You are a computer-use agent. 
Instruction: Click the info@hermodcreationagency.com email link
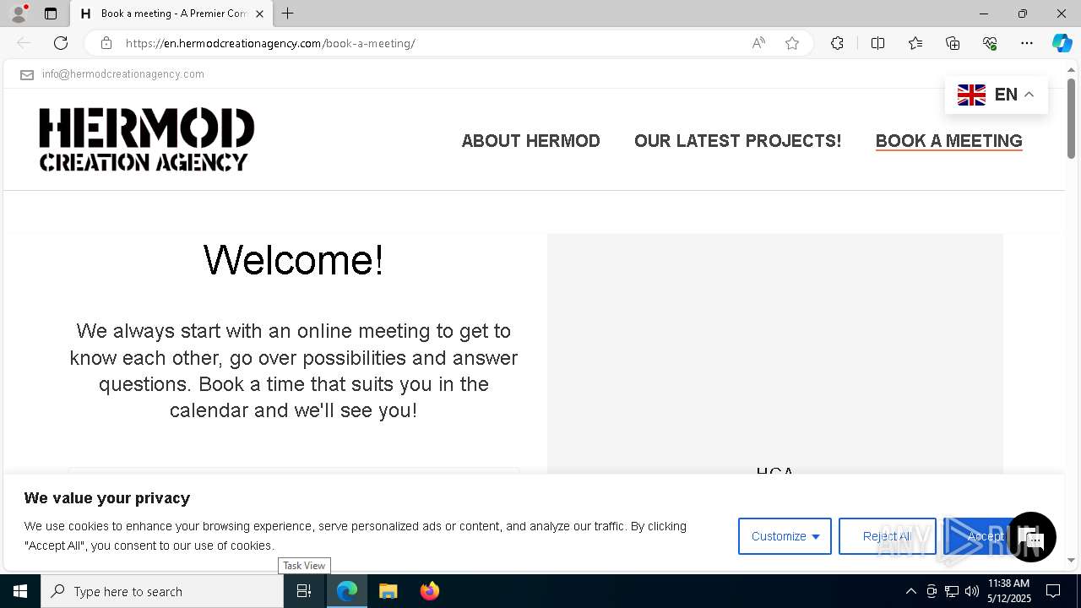123,74
